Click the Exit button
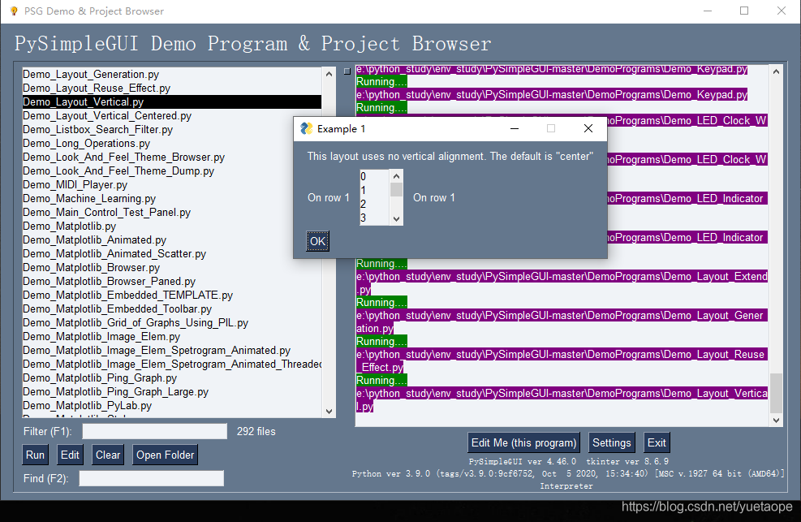 pyautogui.click(x=657, y=442)
